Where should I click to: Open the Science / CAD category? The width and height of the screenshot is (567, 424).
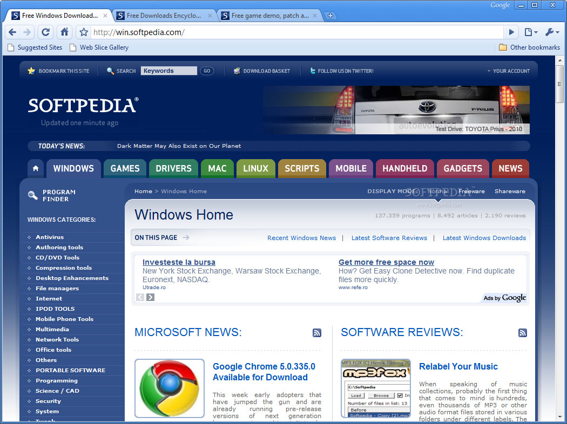click(x=57, y=391)
